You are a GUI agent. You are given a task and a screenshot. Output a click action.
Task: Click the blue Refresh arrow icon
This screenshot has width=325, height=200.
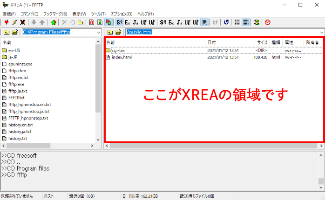(226, 22)
